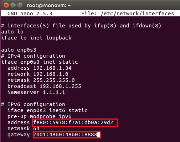Position cursor at netmask 255.255.255.0
Viewport: 180px width, 142px height.
(x=41, y=80)
